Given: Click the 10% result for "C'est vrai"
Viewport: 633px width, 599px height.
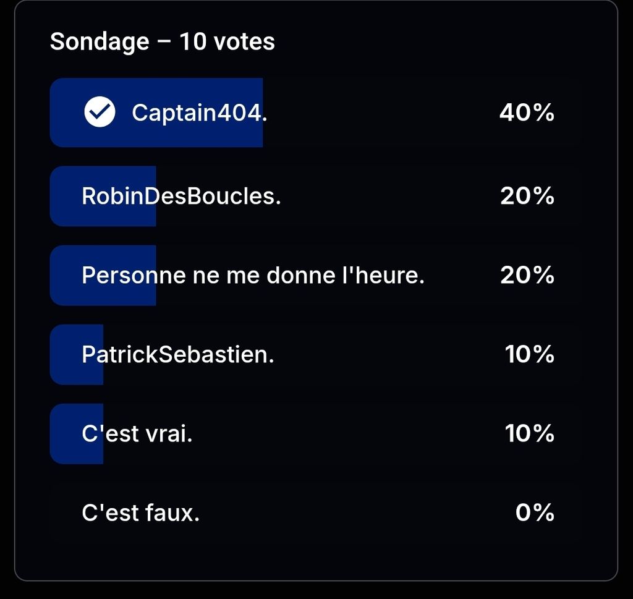Looking at the screenshot, I should pos(529,434).
